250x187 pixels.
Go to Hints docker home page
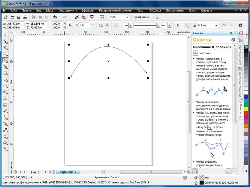[x=195, y=171]
